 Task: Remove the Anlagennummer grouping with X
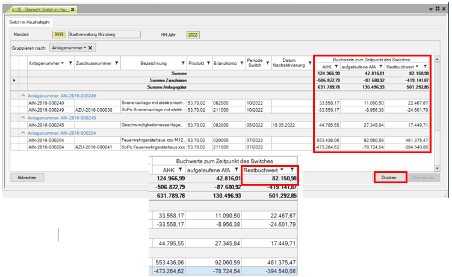coord(90,47)
